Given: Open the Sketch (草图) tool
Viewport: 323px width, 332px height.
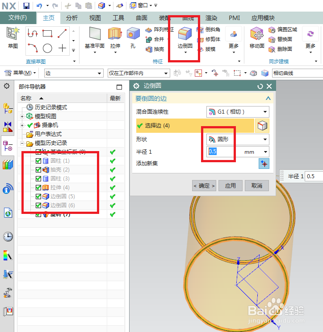Looking at the screenshot, I should [x=13, y=38].
